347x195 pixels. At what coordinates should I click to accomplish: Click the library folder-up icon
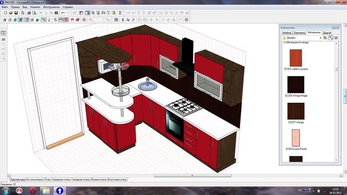pos(325,38)
